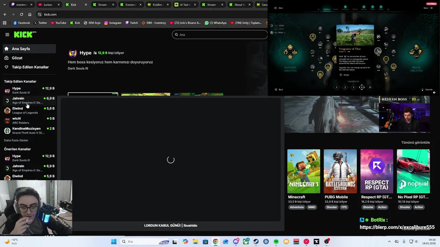This screenshot has width=440, height=247.
Task: Click the browser home icon
Action: coord(30,14)
